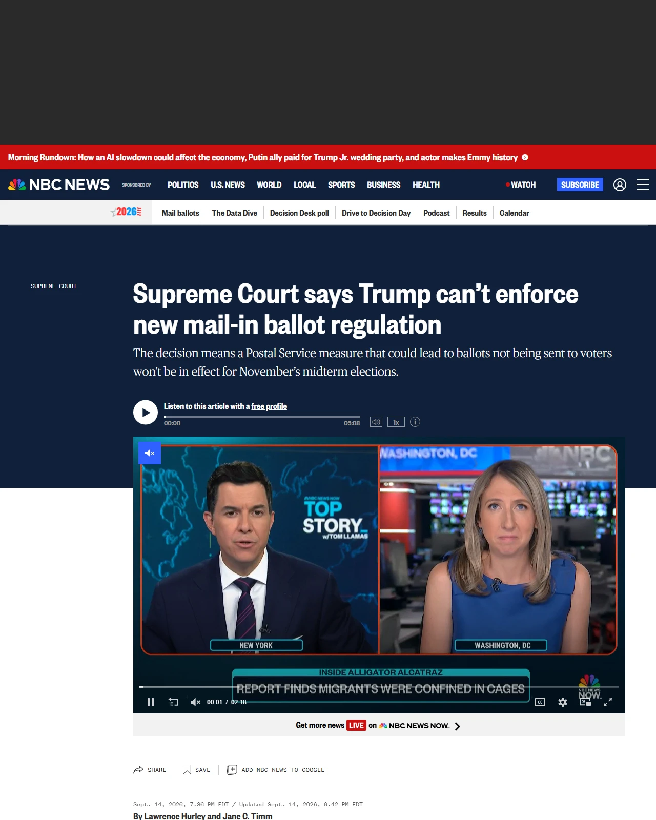Click the audio article progress bar
Image resolution: width=656 pixels, height=820 pixels.
262,417
